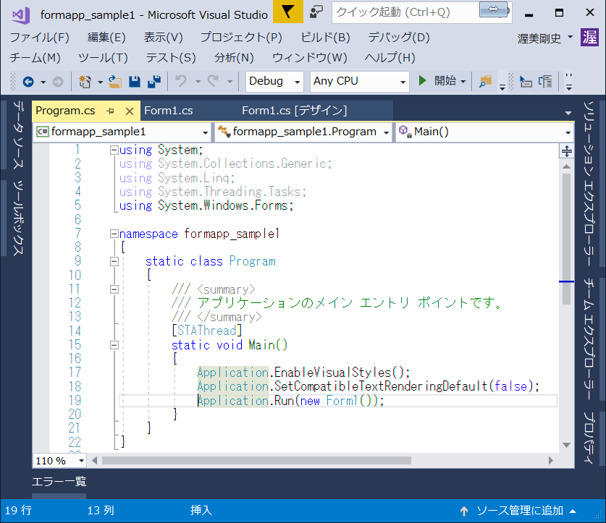Collapse the Main() method block
This screenshot has width=606, height=523.
pyautogui.click(x=114, y=345)
